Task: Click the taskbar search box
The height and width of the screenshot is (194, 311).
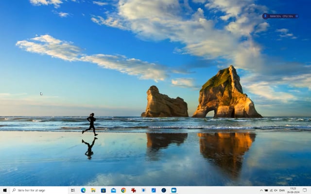Action: (38, 190)
